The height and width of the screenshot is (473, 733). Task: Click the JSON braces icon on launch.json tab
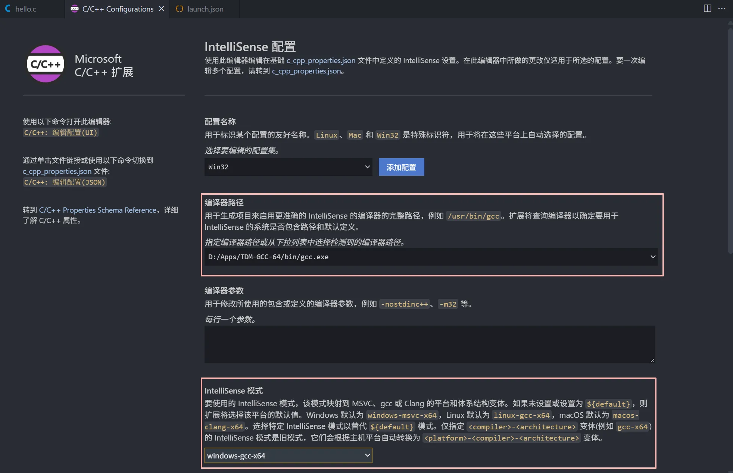[x=180, y=9]
